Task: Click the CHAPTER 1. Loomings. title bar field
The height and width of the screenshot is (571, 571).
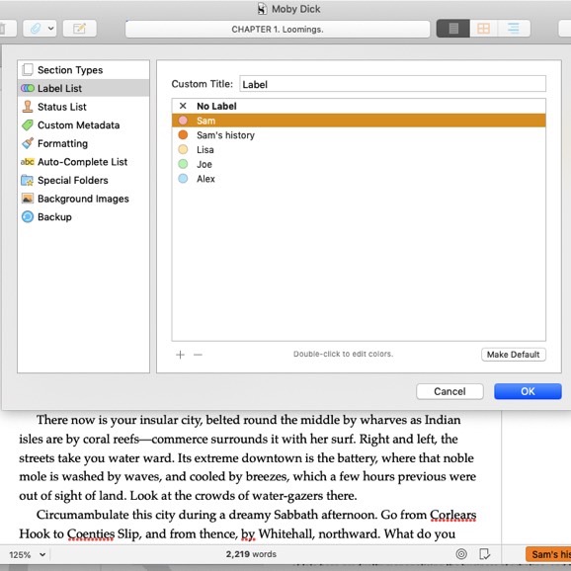Action: 278,29
